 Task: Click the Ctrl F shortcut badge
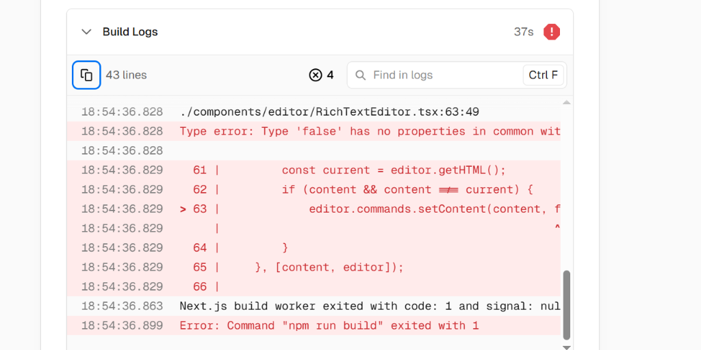tap(543, 75)
